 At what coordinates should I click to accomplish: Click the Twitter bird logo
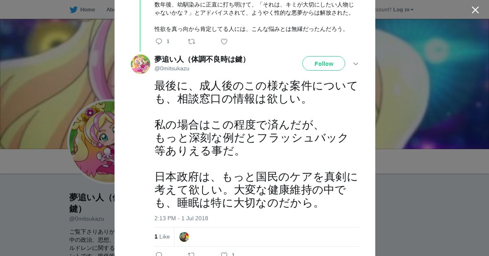tap(73, 9)
